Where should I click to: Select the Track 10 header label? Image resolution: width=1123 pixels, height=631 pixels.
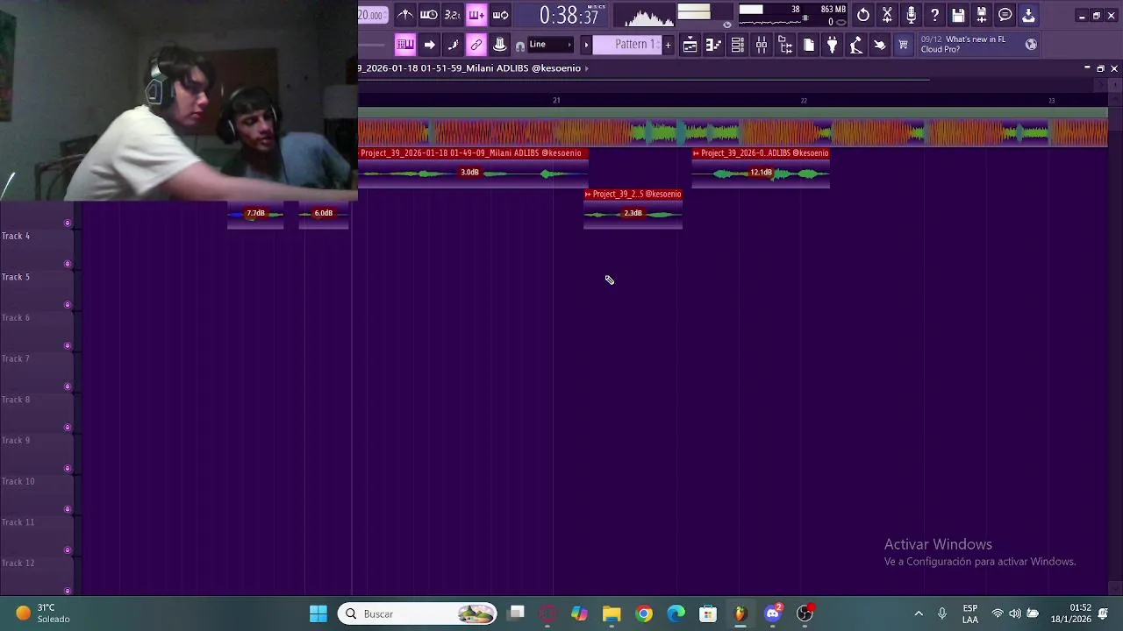tap(18, 481)
